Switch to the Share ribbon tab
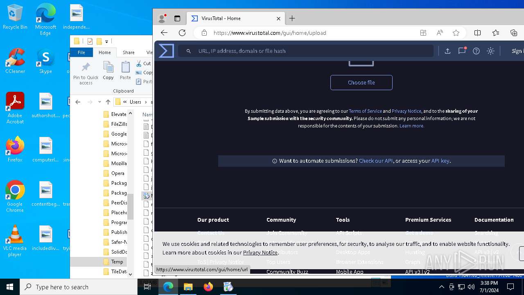The image size is (524, 295). pos(129,52)
